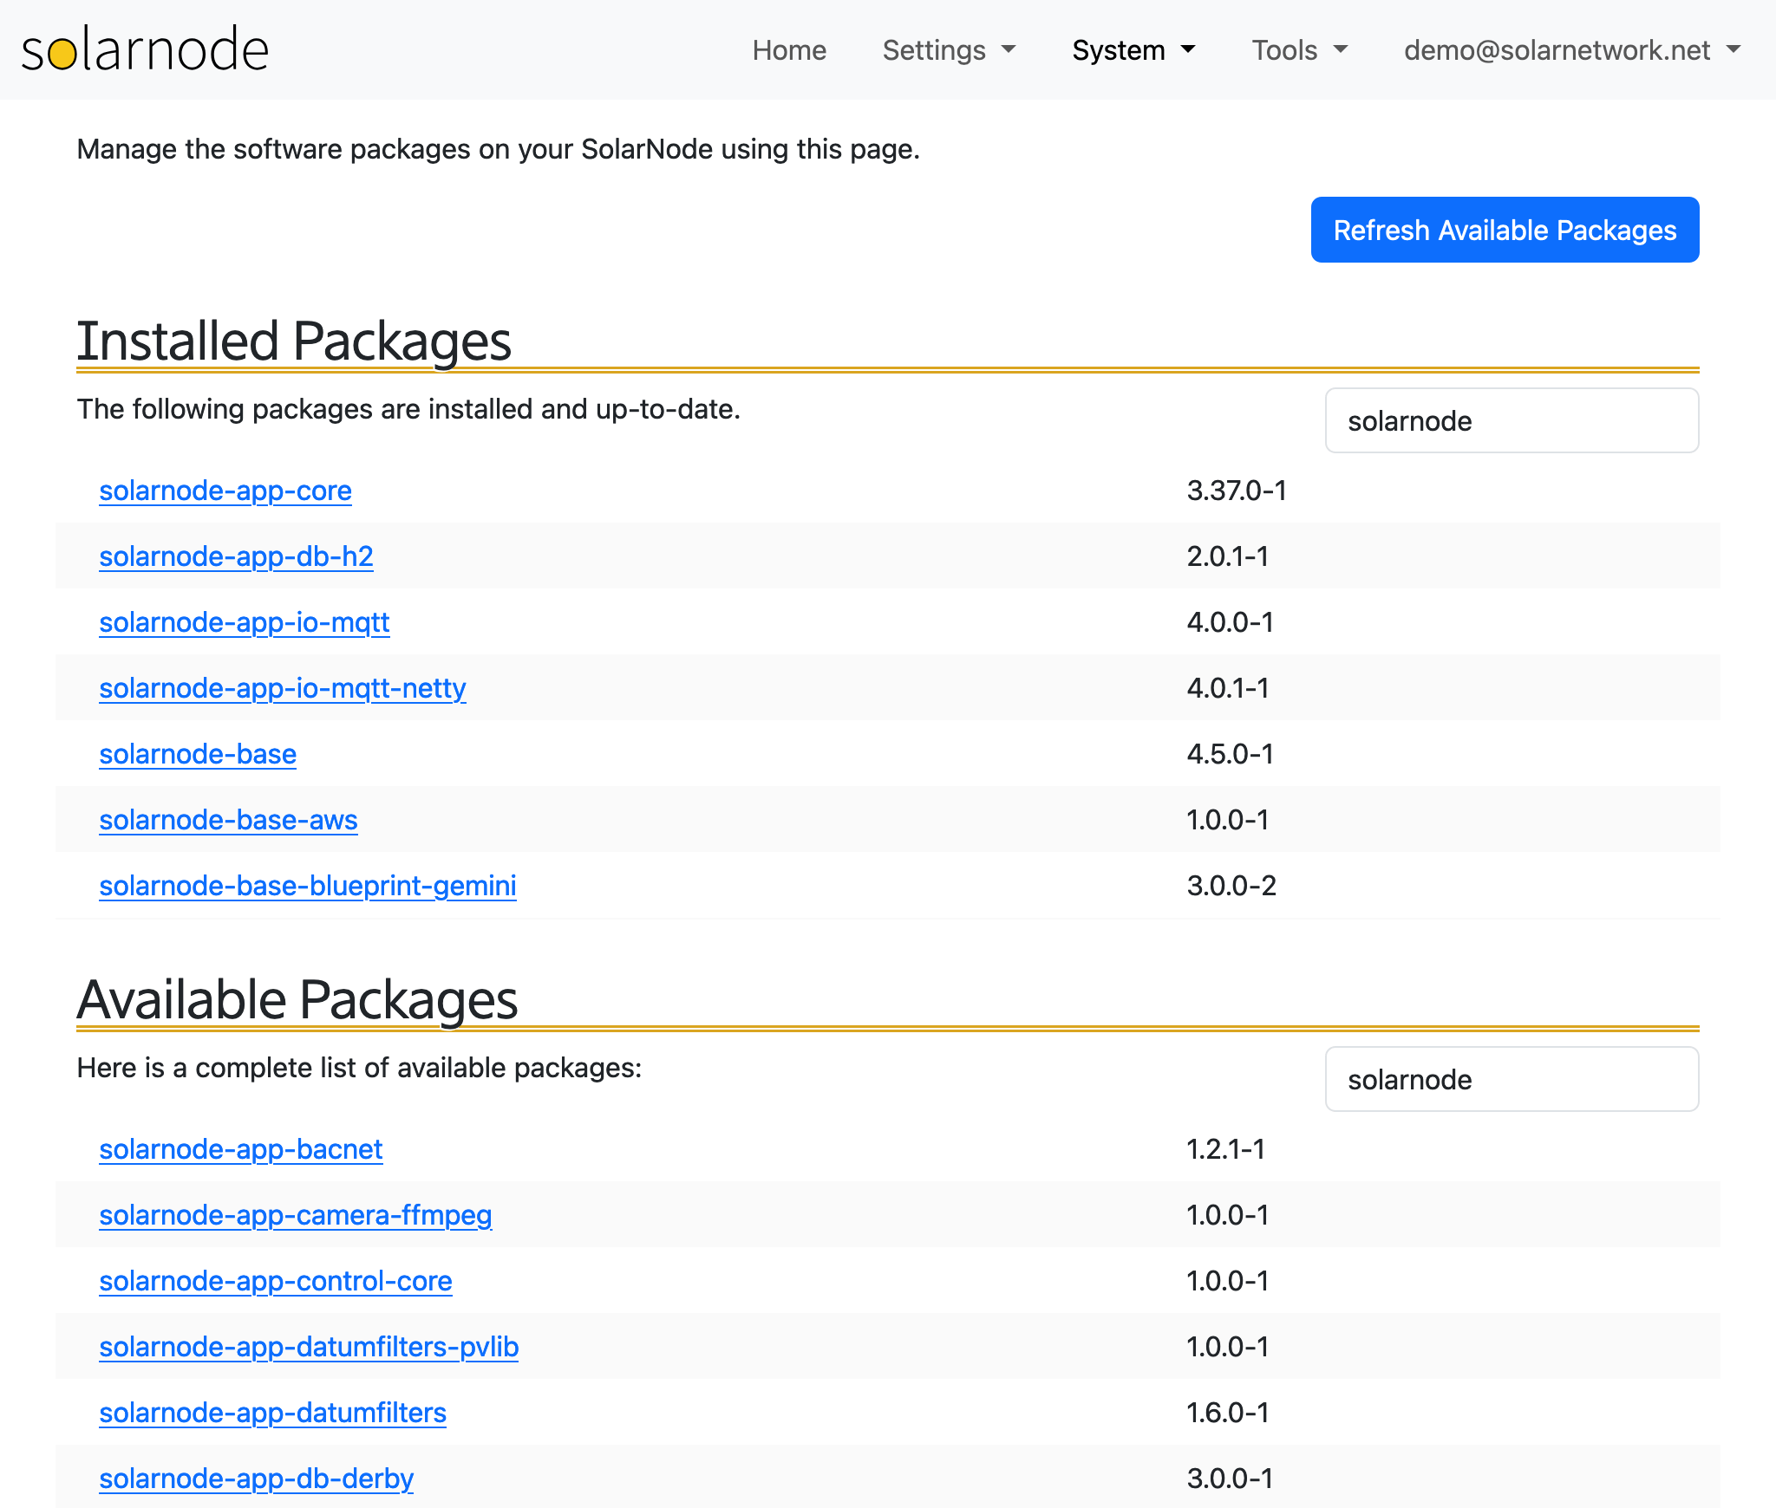
Task: Click the solarnode logo
Action: pos(145,49)
